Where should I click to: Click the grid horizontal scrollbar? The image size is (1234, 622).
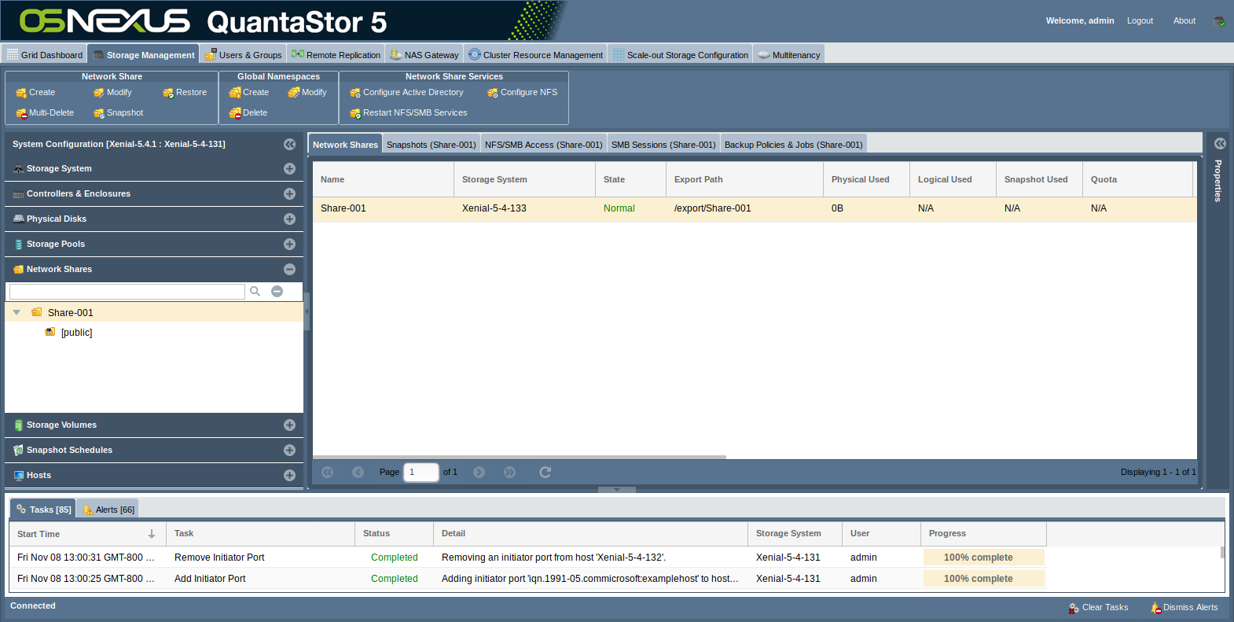click(x=520, y=457)
